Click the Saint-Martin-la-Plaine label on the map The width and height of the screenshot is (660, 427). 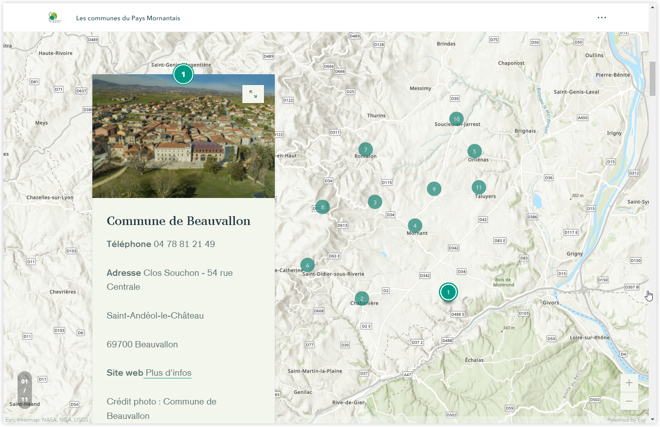click(x=315, y=371)
